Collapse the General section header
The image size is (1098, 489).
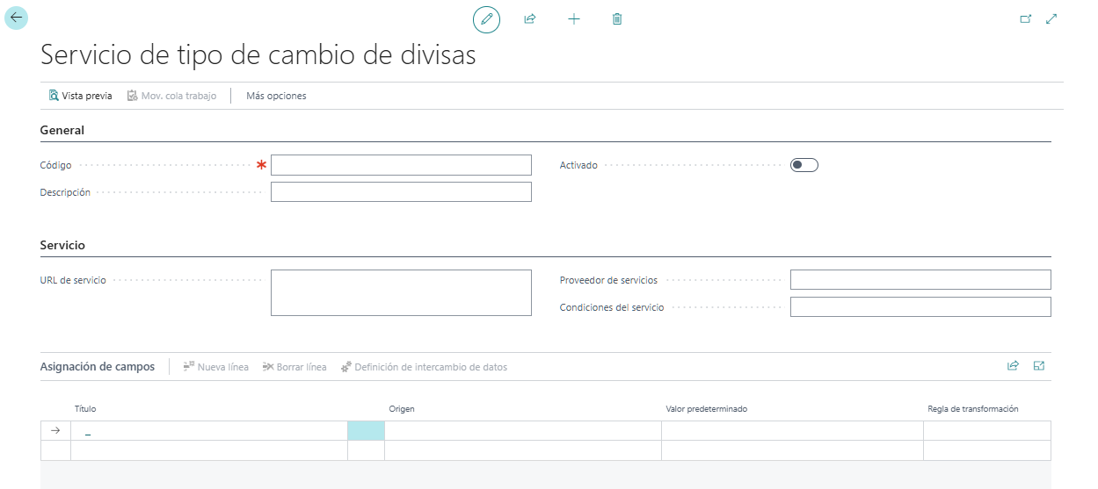point(62,130)
